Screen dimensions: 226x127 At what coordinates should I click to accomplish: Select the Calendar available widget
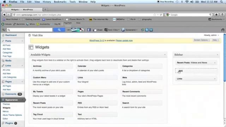click(97, 66)
